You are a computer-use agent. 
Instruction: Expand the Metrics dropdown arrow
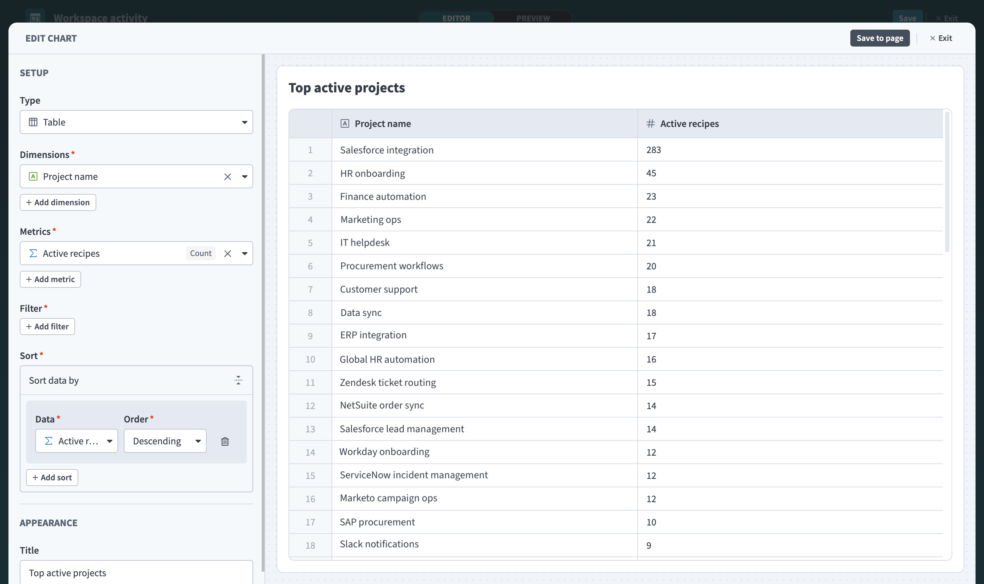[245, 253]
